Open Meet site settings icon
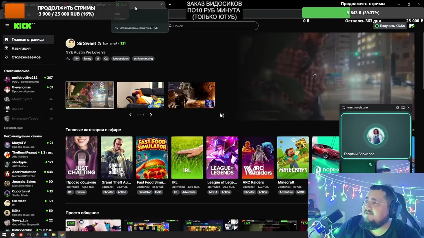Viewport: 424px width, 238px height. click(344, 107)
